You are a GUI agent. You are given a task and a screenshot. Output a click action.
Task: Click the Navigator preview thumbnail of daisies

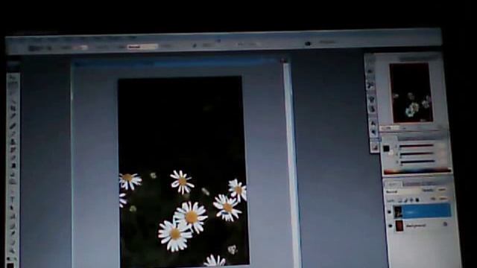click(x=411, y=92)
